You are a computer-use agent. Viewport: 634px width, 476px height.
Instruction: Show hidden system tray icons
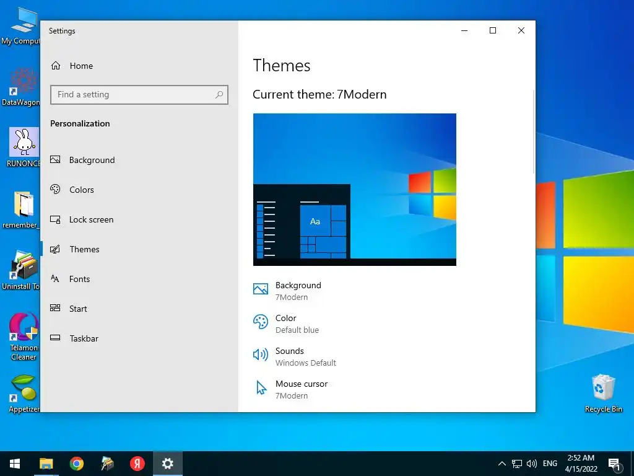pyautogui.click(x=502, y=464)
